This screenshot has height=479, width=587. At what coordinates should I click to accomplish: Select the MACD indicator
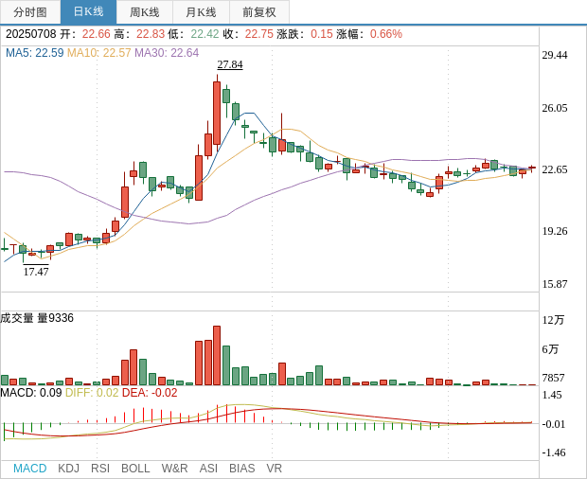[x=30, y=469]
